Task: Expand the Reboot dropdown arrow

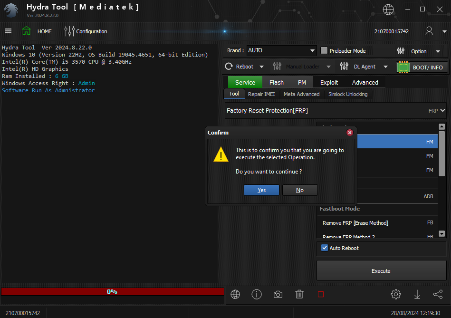Action: pos(261,67)
